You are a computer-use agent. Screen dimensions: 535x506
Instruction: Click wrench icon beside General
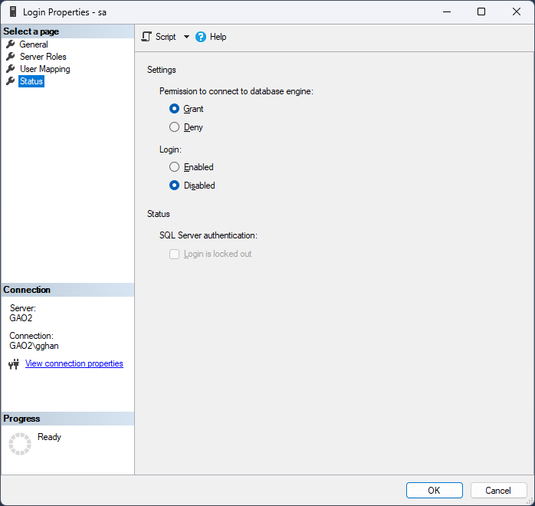11,44
